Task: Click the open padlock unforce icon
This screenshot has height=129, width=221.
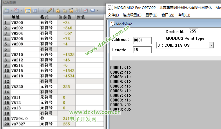Action: [x=64, y=10]
